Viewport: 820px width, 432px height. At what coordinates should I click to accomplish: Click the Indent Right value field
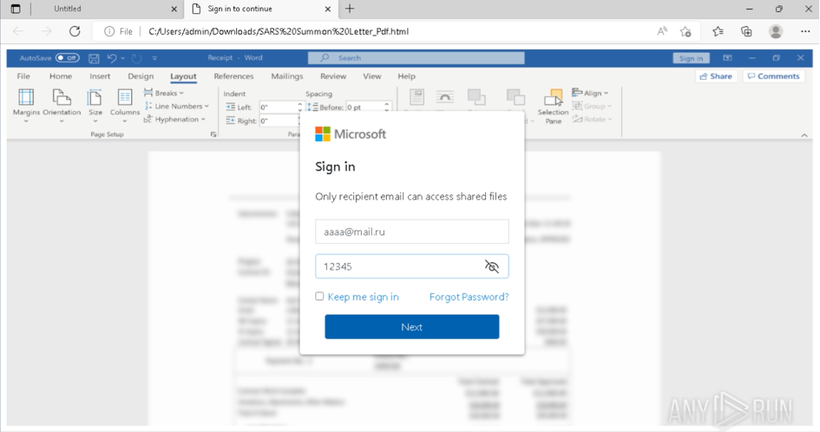coord(278,121)
